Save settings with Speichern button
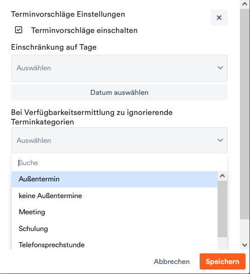 pos(223,261)
